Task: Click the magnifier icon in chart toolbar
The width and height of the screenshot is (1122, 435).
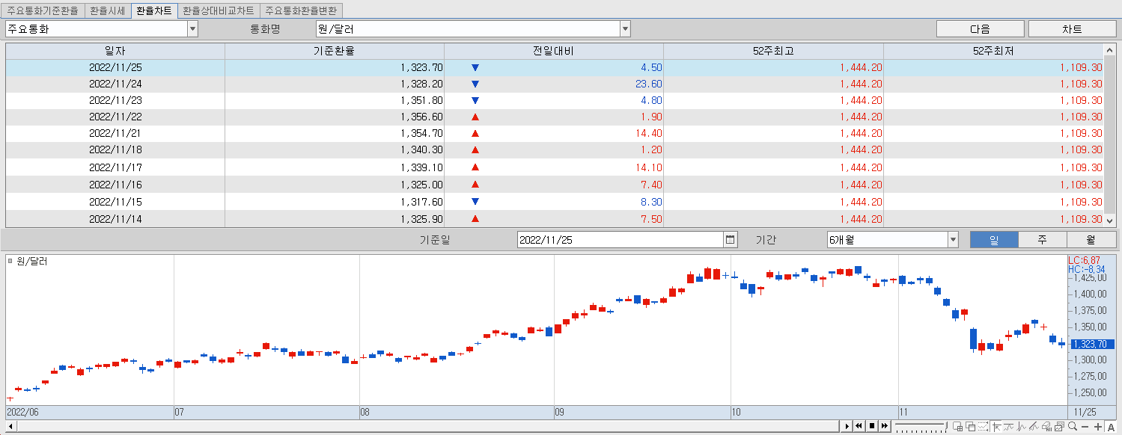Action: click(x=1073, y=426)
